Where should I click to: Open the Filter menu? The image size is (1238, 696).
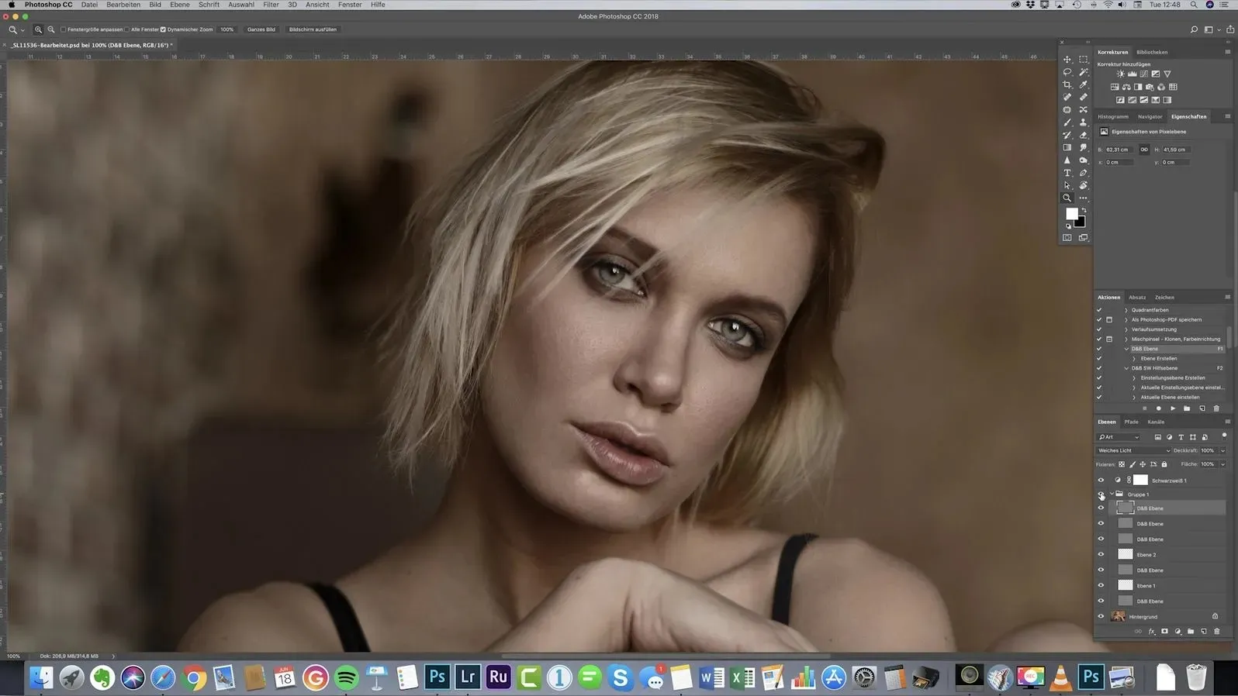click(271, 5)
